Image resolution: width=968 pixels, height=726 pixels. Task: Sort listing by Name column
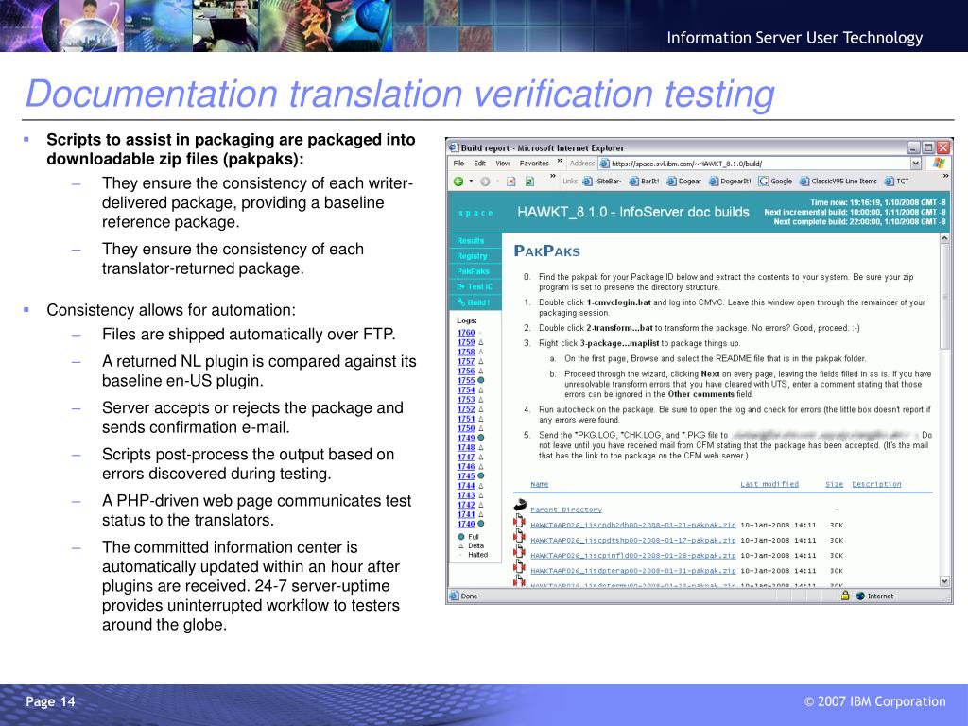[539, 485]
